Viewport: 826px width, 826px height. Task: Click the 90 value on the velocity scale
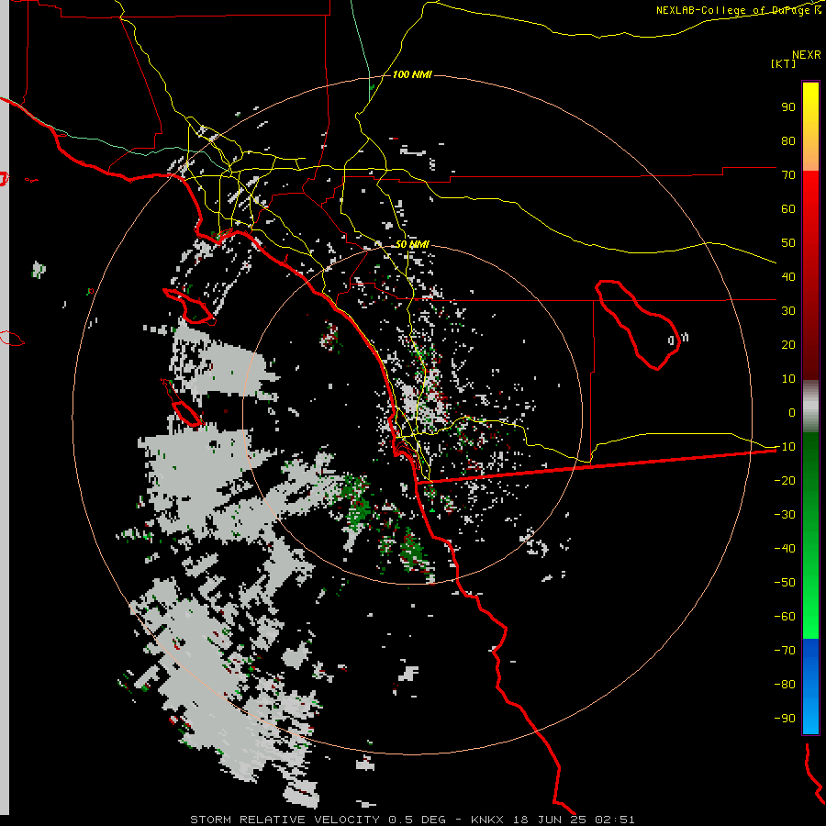788,107
